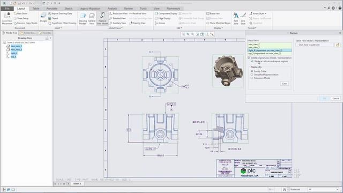
Task: Click Copy from Other Drawing
Action: [62, 23]
